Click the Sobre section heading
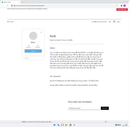The image size is (130, 127). [52, 48]
